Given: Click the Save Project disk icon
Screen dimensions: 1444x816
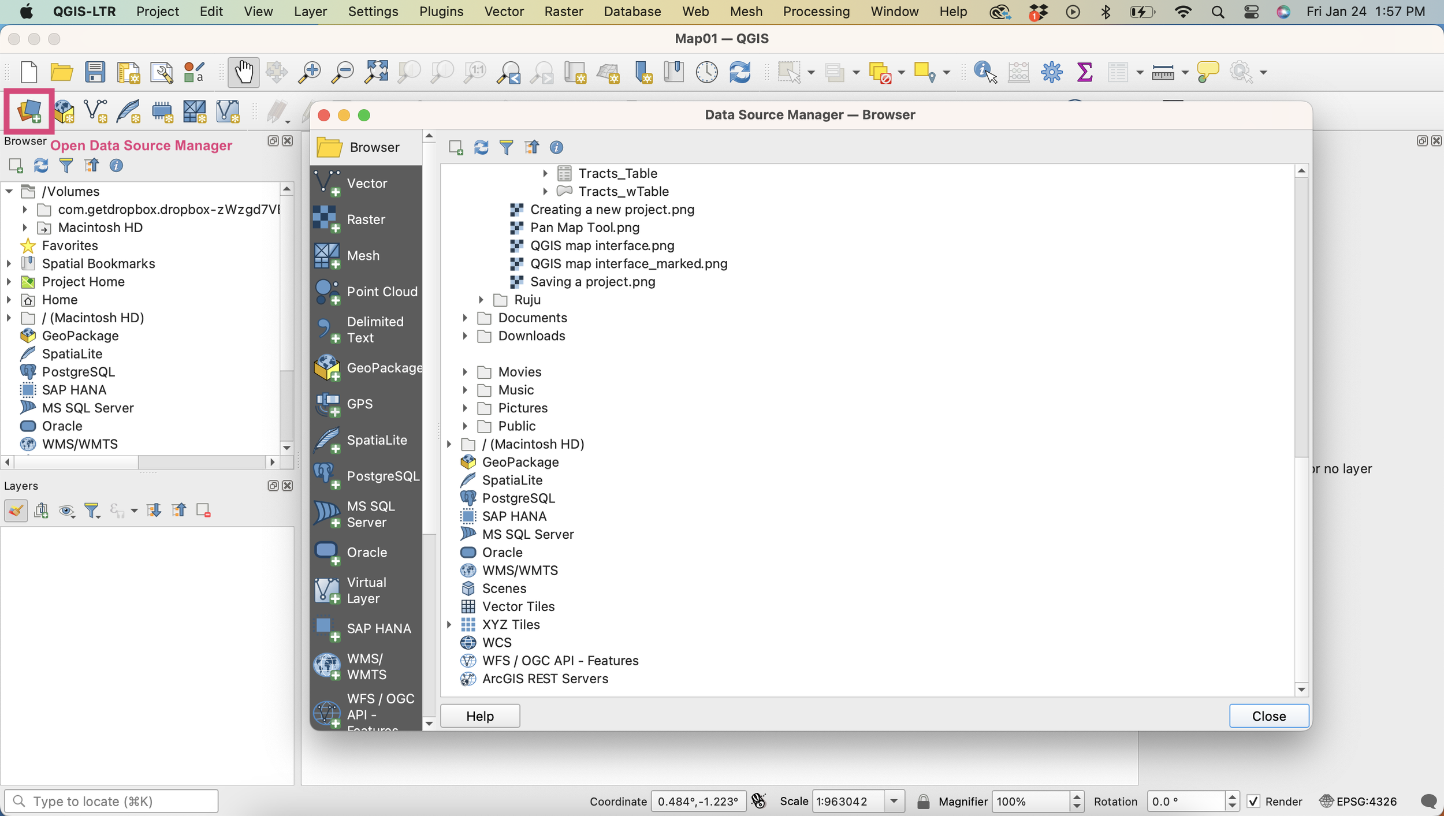Looking at the screenshot, I should tap(95, 72).
